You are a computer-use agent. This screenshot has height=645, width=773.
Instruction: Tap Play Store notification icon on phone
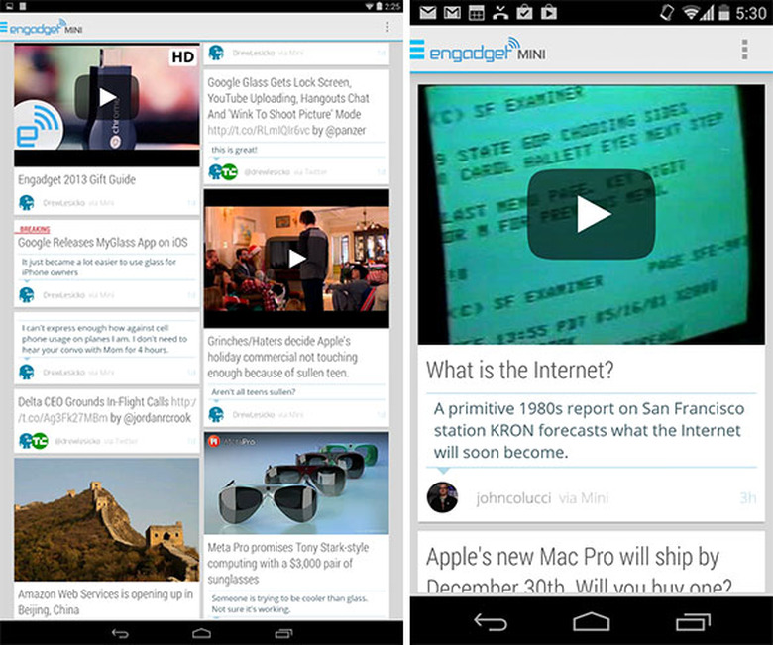coord(549,12)
